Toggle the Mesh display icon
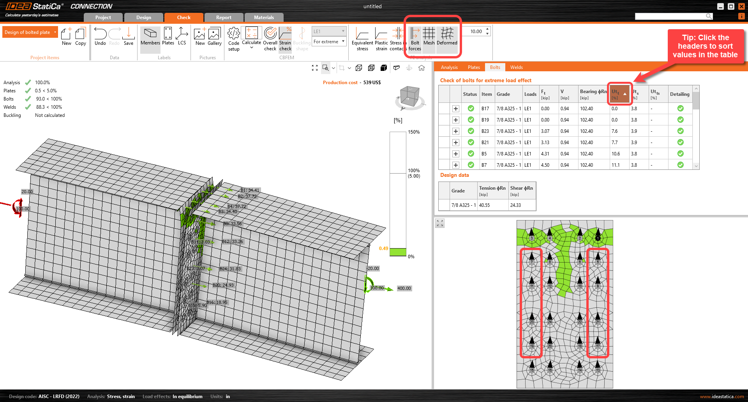Viewport: 748px width, 402px height. pos(429,38)
